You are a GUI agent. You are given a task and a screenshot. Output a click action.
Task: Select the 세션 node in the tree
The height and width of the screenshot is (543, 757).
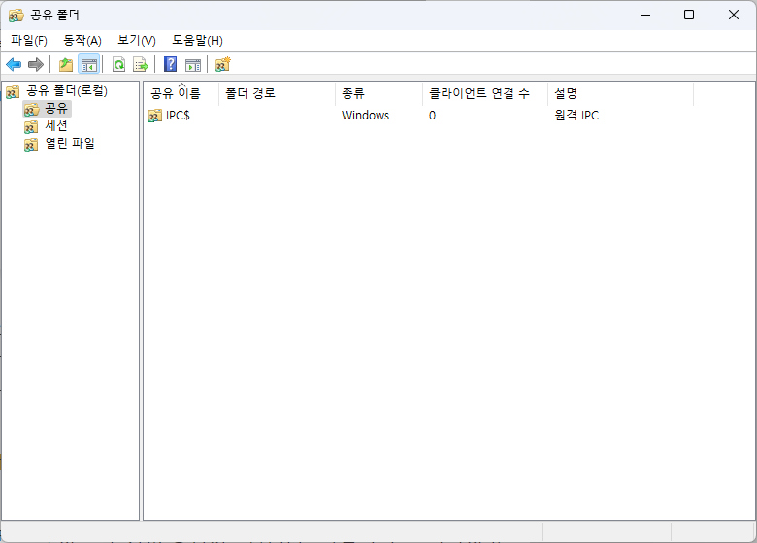click(56, 126)
